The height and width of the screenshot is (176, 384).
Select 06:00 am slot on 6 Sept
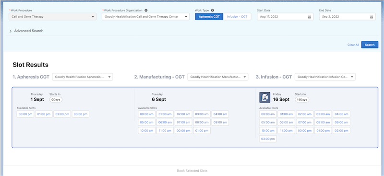coord(165,122)
